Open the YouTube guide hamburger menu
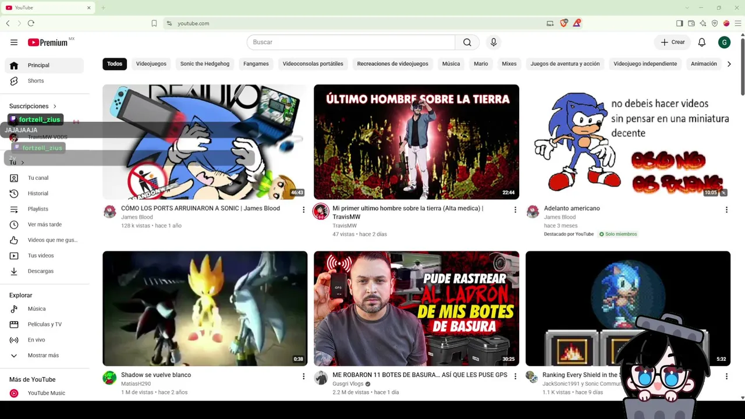The height and width of the screenshot is (419, 745). [x=14, y=42]
